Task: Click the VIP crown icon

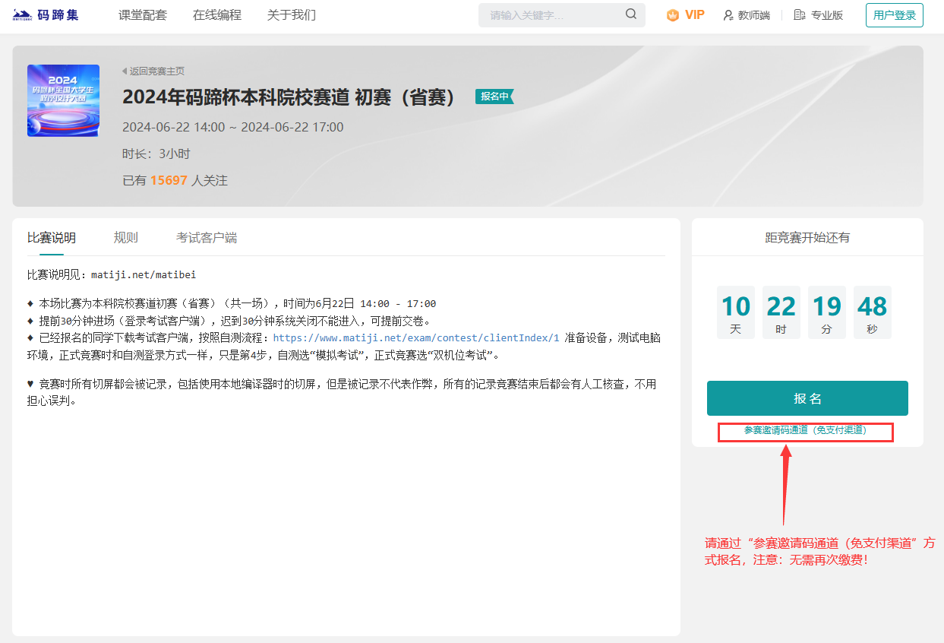Action: pos(673,15)
